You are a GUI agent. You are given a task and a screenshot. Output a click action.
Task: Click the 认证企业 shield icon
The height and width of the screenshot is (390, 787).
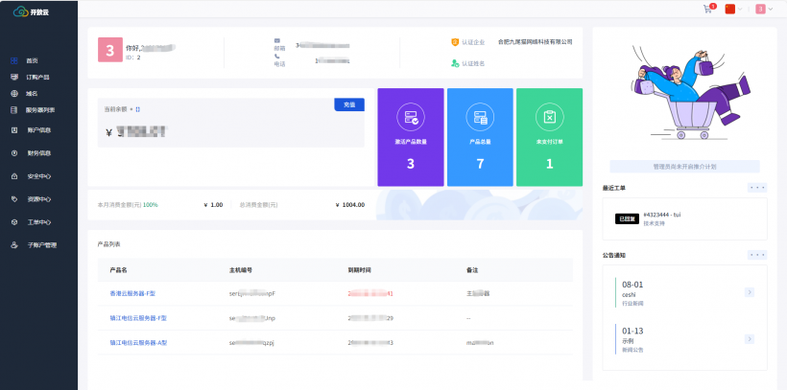click(x=456, y=42)
